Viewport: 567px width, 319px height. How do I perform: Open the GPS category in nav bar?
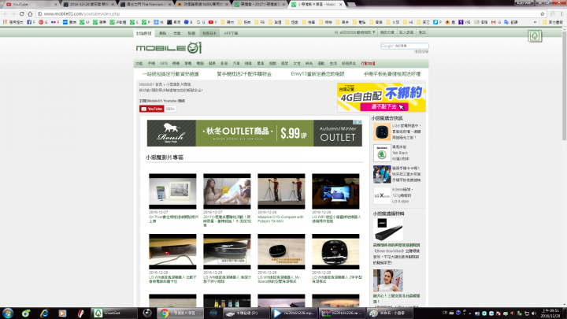click(x=164, y=63)
